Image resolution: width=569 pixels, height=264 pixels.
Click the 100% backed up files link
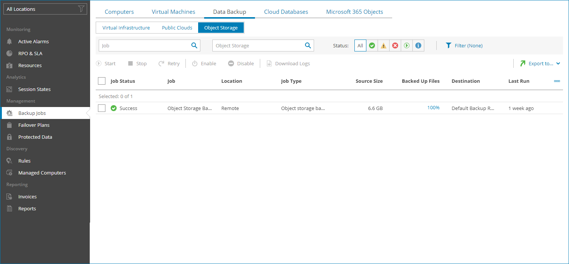pos(433,107)
